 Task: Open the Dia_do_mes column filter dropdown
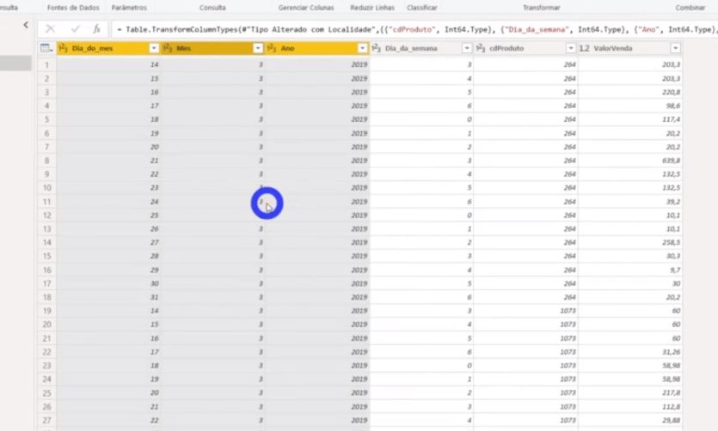point(154,49)
